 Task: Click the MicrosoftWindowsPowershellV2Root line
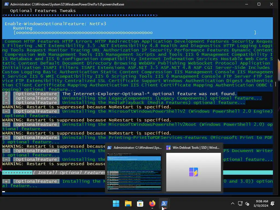[138, 127]
